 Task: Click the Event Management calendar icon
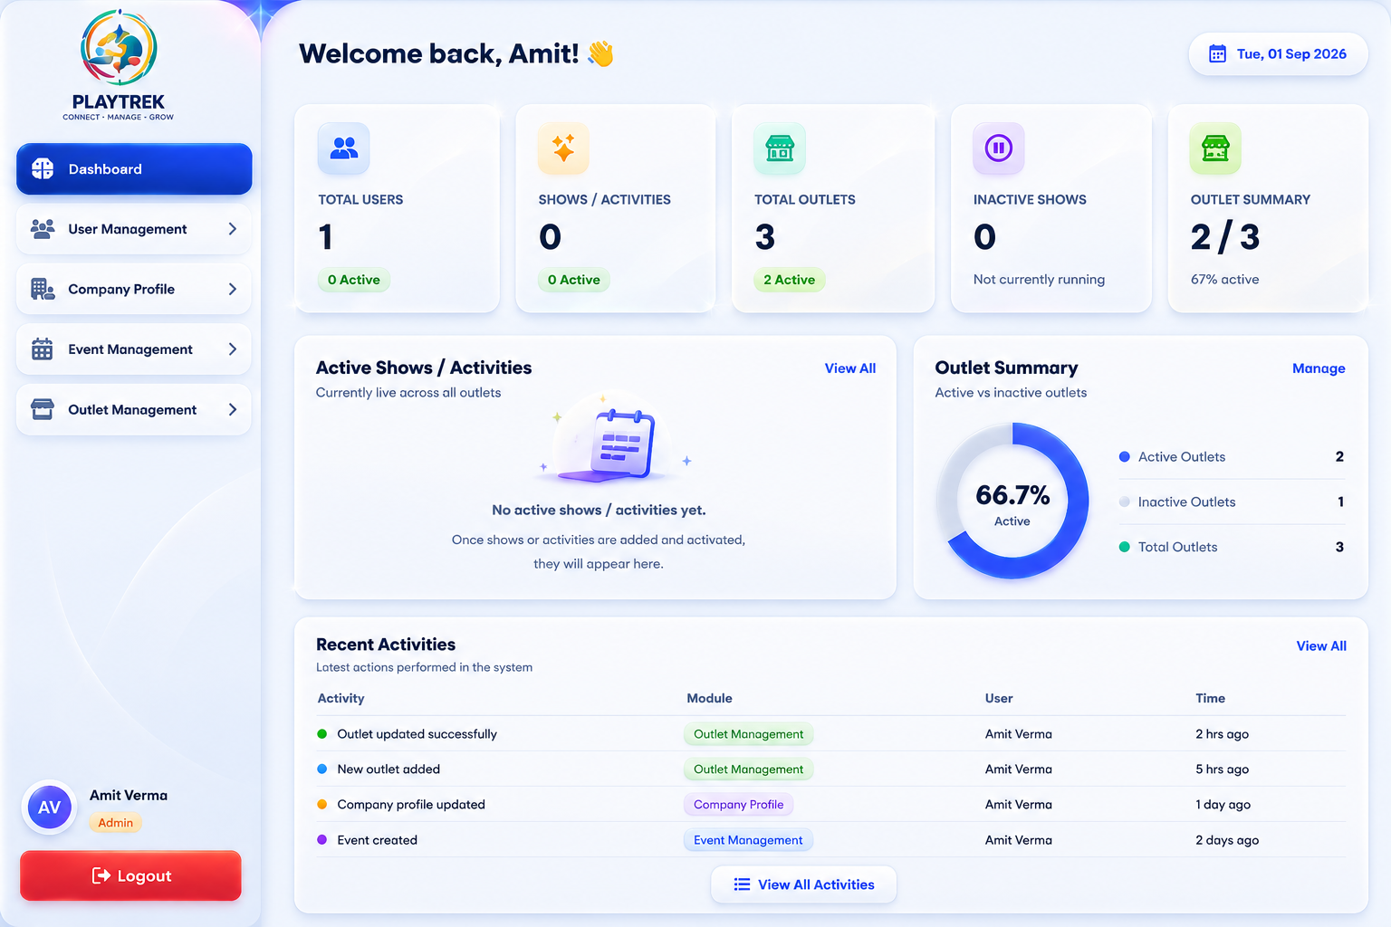pyautogui.click(x=43, y=349)
